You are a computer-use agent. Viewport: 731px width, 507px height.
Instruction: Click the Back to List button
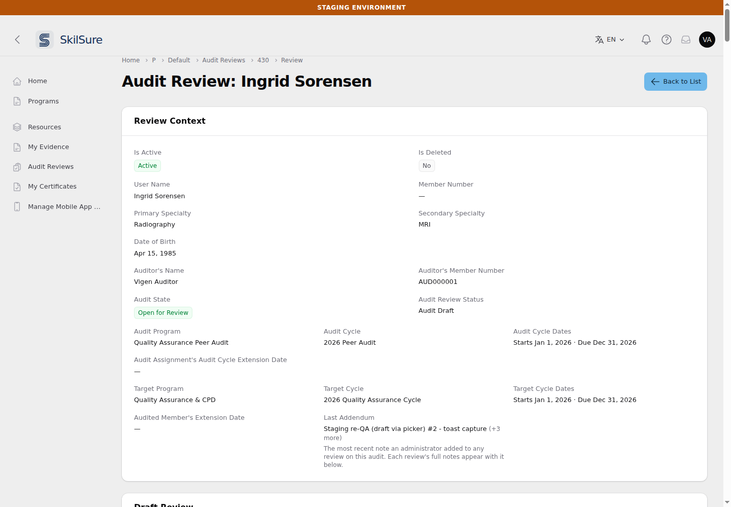[x=675, y=82]
